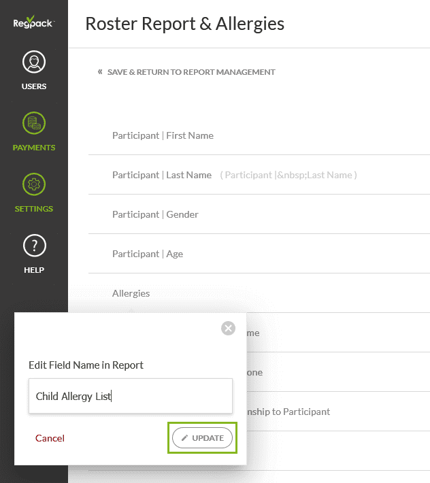The image size is (430, 483).
Task: Click the double chevron back arrow
Action: click(100, 72)
